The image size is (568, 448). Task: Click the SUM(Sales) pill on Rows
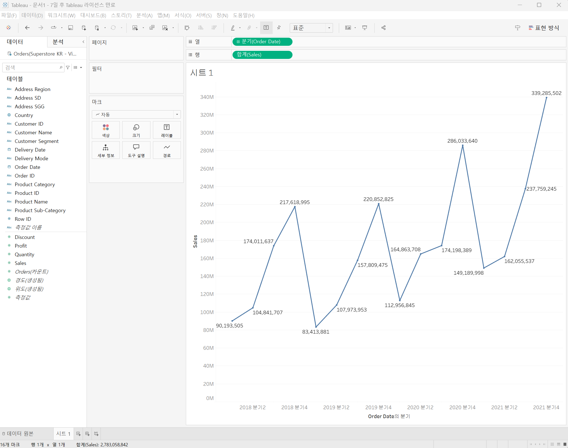(x=262, y=55)
